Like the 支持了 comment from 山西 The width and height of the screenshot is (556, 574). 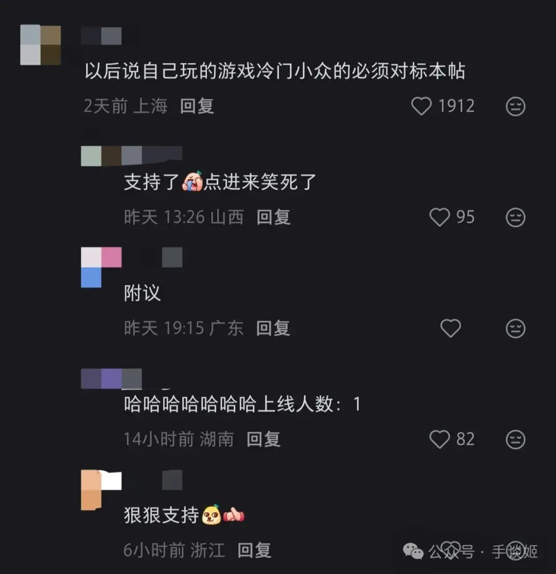click(x=440, y=217)
